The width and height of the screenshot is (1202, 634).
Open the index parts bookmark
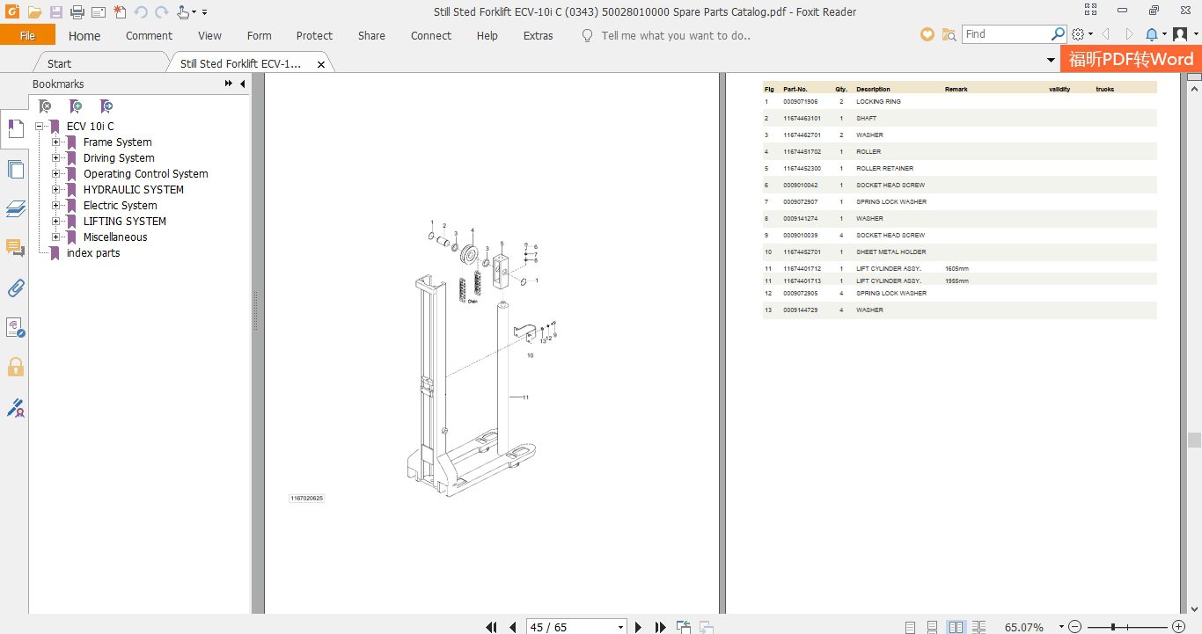tap(93, 253)
